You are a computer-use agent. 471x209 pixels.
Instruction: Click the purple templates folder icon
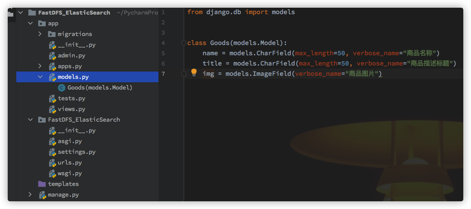42,184
